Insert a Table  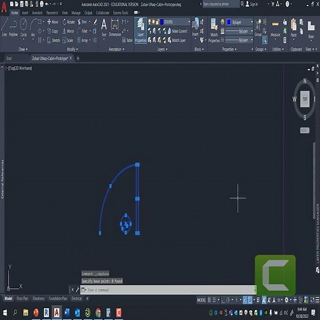(x=127, y=40)
